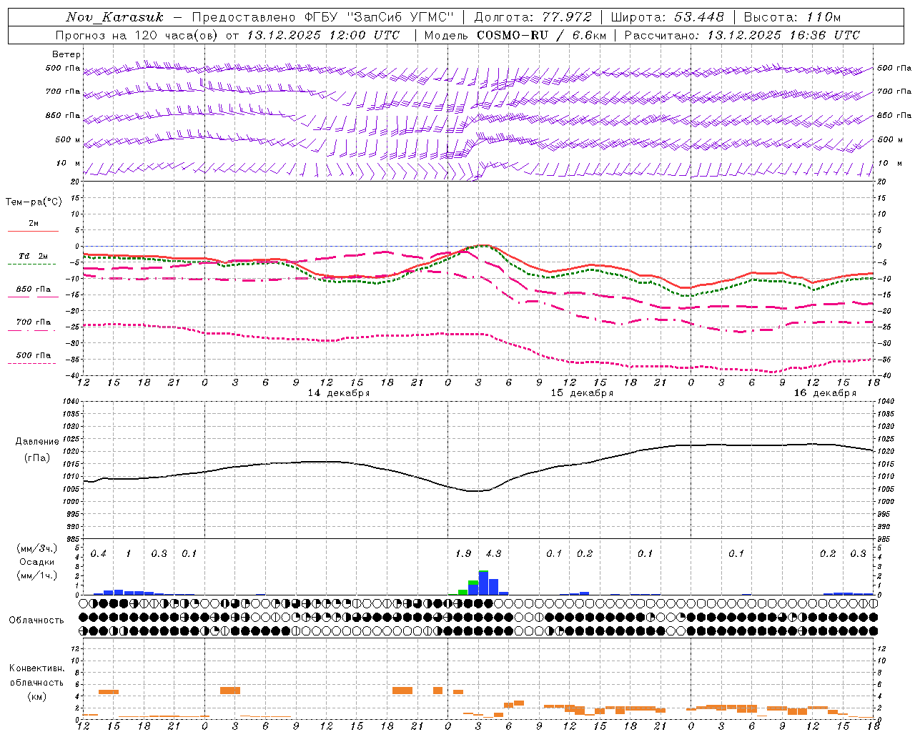The image size is (915, 732).
Task: Click the tallest blue precipitation bar
Action: point(483,583)
